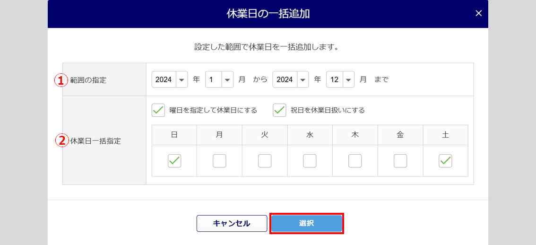Toggle 祝日を休業日扱いにする checkbox
536x245 pixels.
coord(280,110)
